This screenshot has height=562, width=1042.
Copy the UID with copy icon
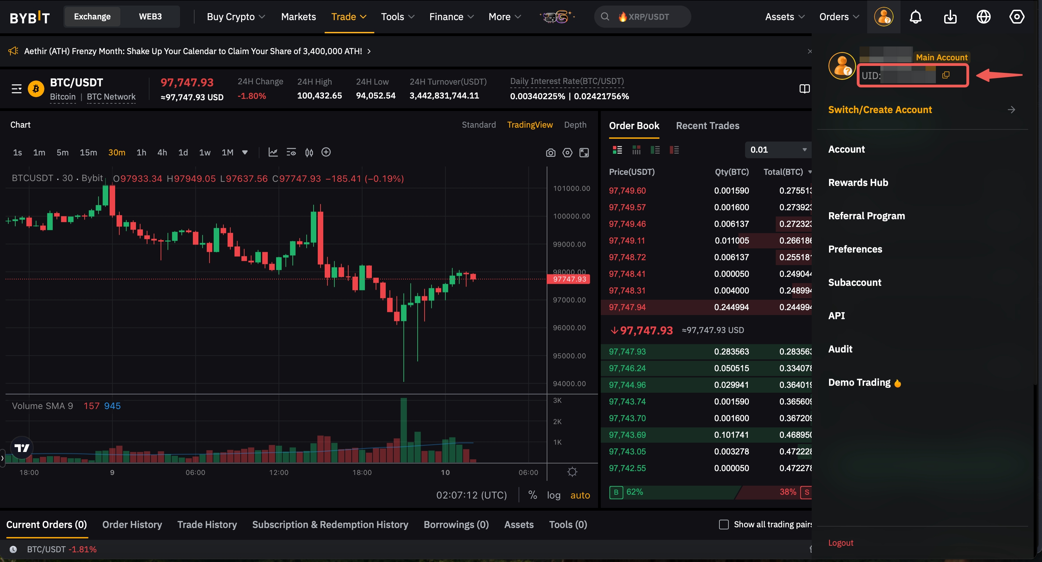point(946,75)
